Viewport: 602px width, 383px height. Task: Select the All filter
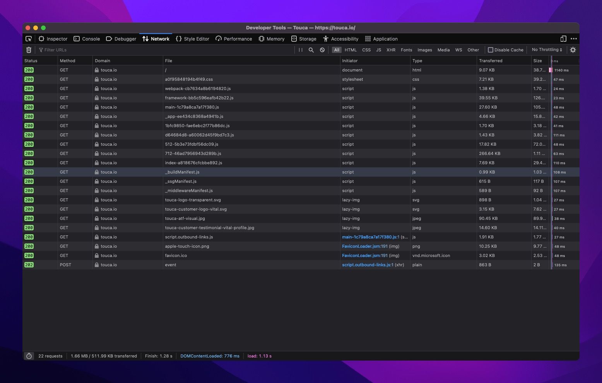(x=337, y=50)
